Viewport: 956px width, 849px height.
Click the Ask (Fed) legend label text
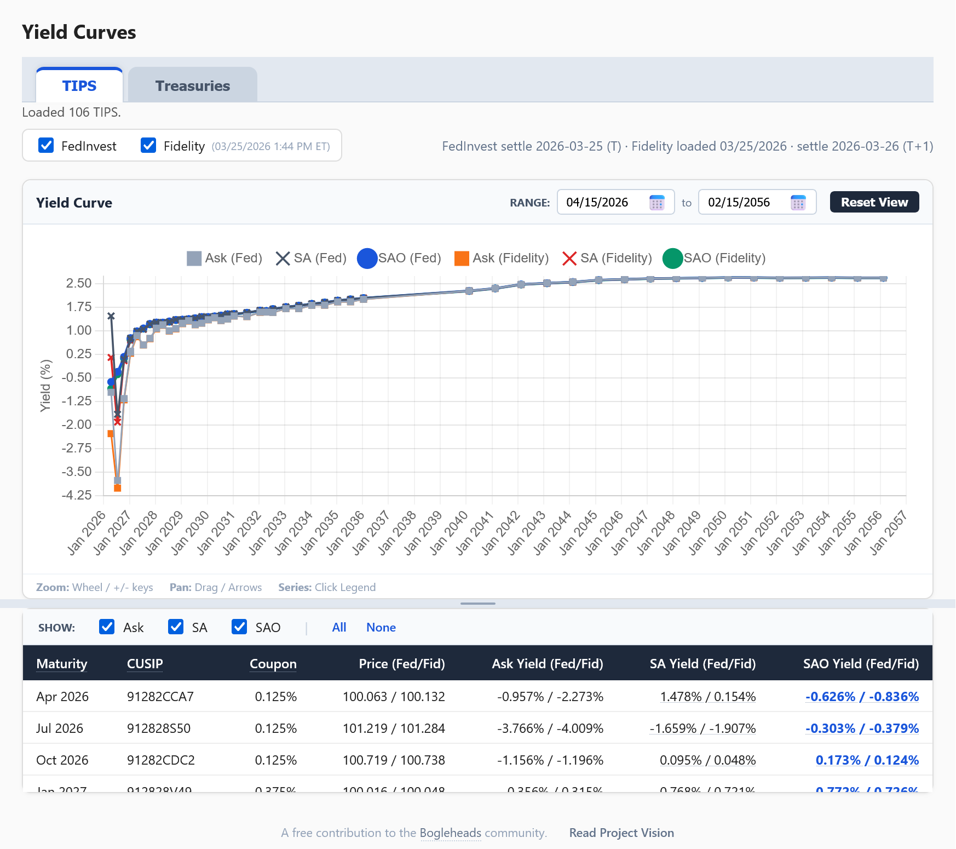click(234, 258)
